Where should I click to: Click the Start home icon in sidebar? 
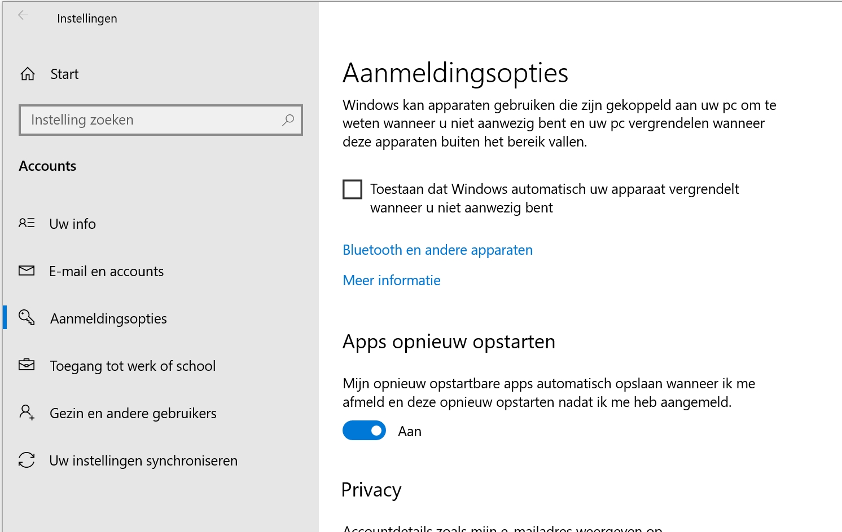pyautogui.click(x=27, y=73)
